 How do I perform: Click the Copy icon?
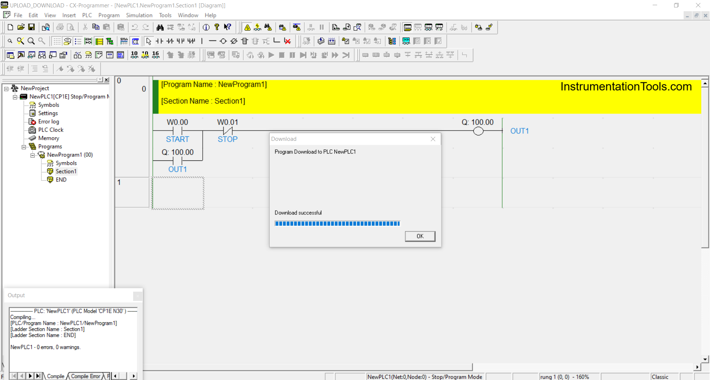[96, 27]
